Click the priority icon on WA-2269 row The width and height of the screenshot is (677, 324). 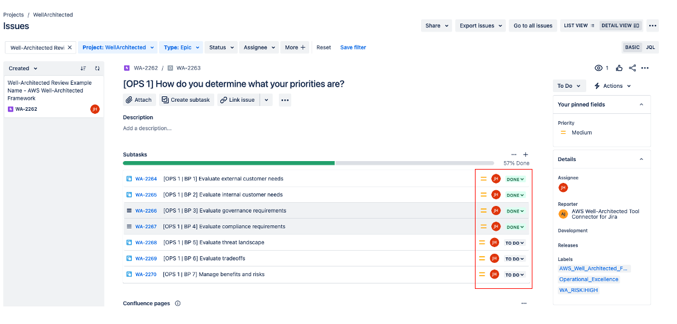(x=482, y=259)
